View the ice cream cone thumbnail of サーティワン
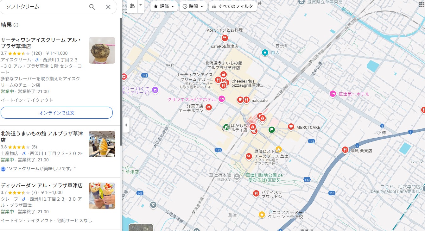 tap(102, 50)
